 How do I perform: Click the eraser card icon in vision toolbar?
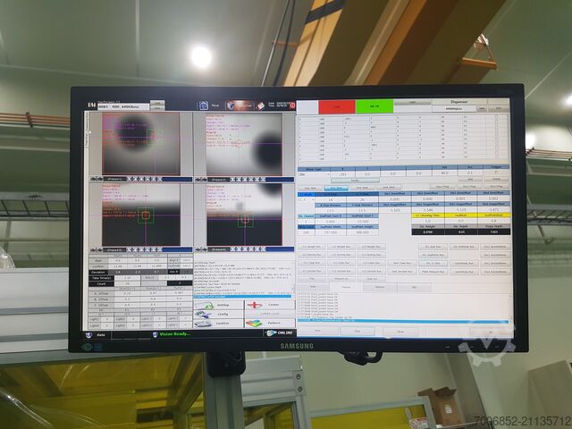click(260, 105)
